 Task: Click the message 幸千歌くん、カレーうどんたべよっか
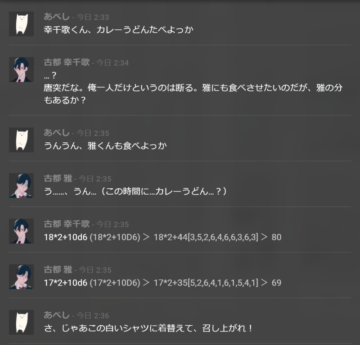[x=118, y=30]
